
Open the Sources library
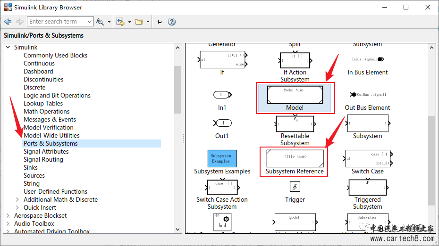(34, 176)
